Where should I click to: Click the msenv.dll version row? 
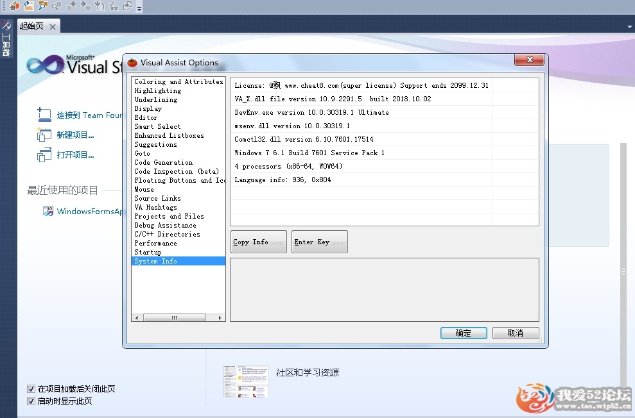click(385, 126)
